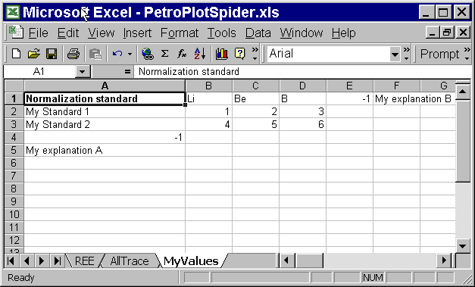
Task: Click the Print icon
Action: click(73, 55)
